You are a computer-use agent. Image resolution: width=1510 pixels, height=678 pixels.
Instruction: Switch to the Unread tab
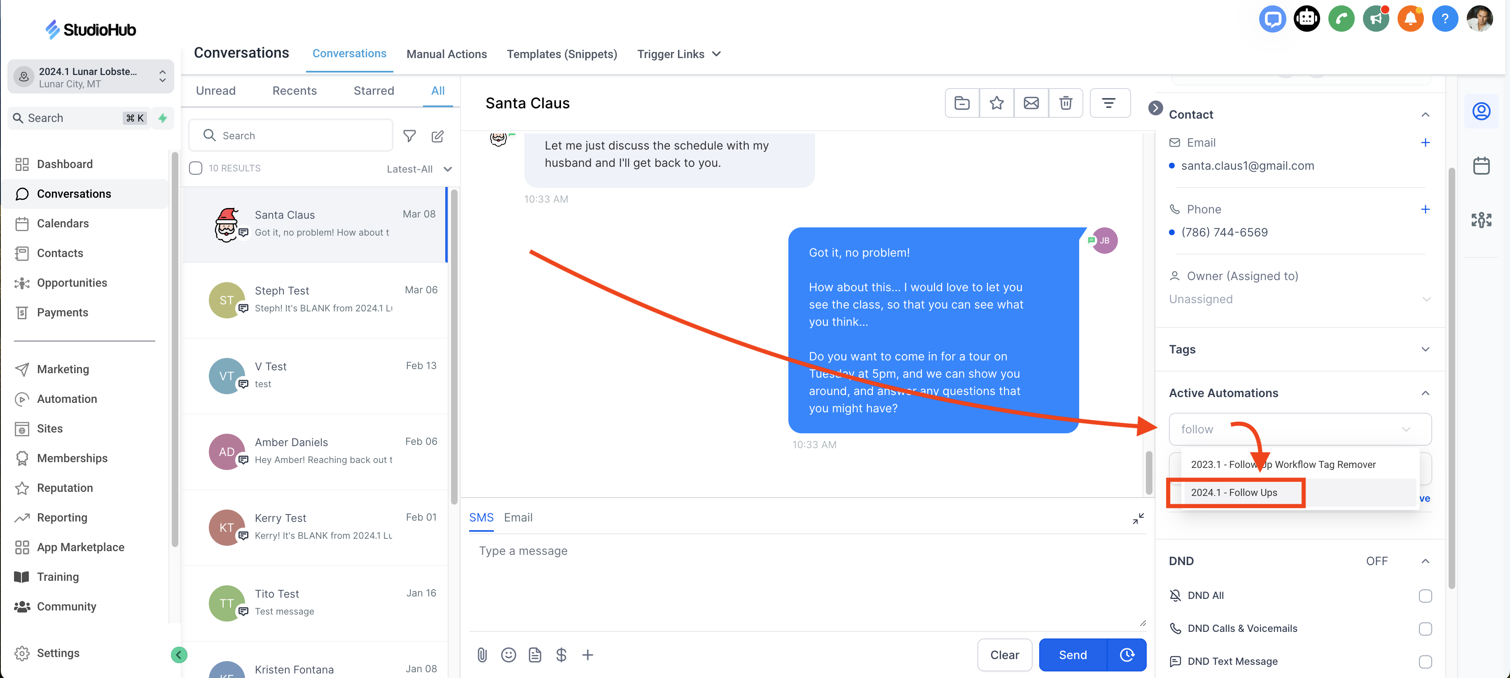[x=216, y=91]
